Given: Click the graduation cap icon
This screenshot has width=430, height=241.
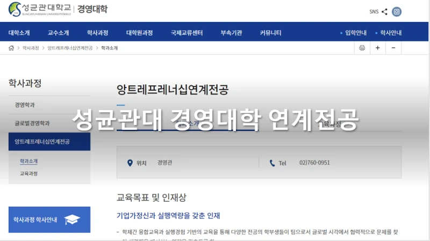Looking at the screenshot, I should 72,220.
